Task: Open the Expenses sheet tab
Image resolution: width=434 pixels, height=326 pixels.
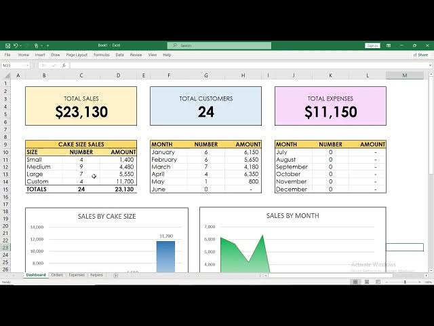Action: (x=77, y=275)
